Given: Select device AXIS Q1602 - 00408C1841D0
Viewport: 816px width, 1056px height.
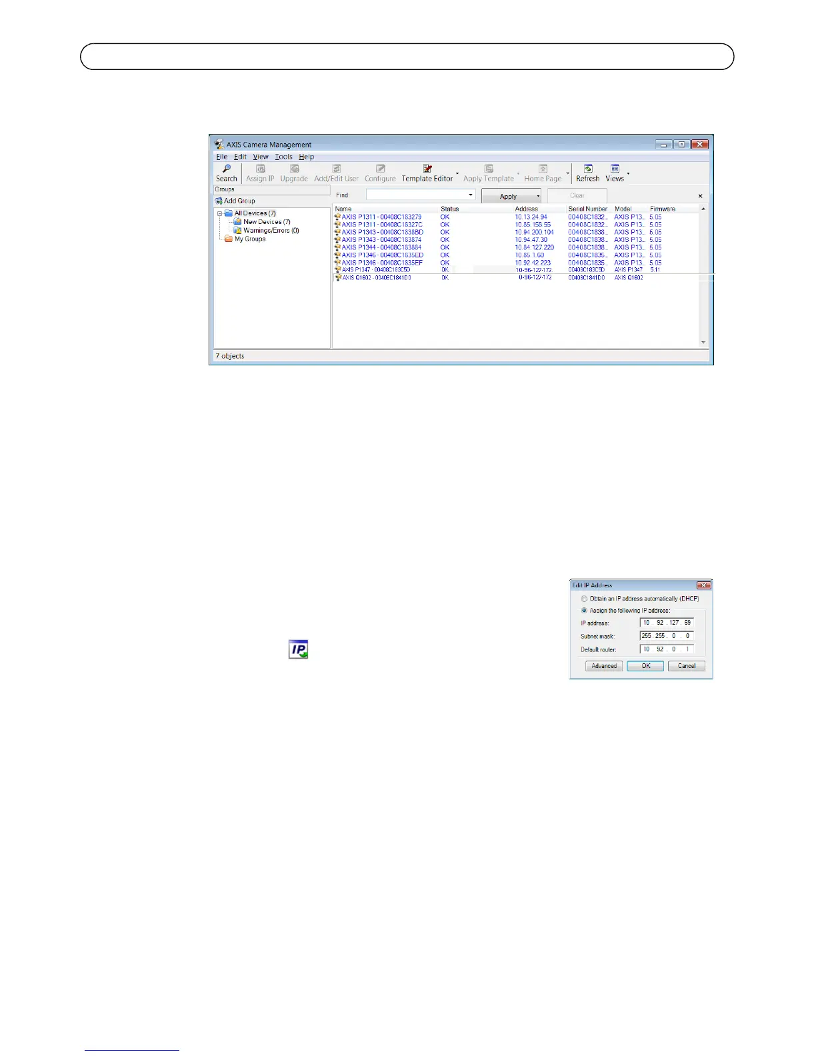Looking at the screenshot, I should point(377,277).
